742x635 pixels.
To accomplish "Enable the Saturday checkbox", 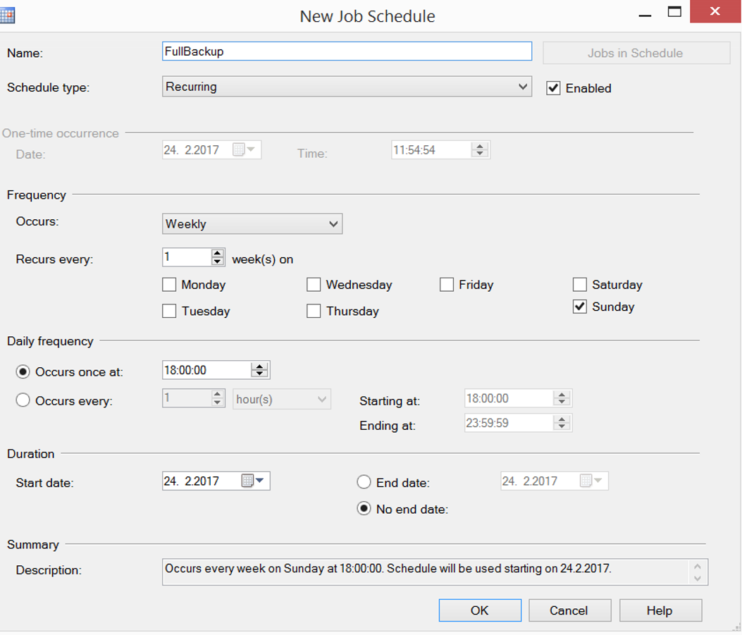I will (579, 285).
